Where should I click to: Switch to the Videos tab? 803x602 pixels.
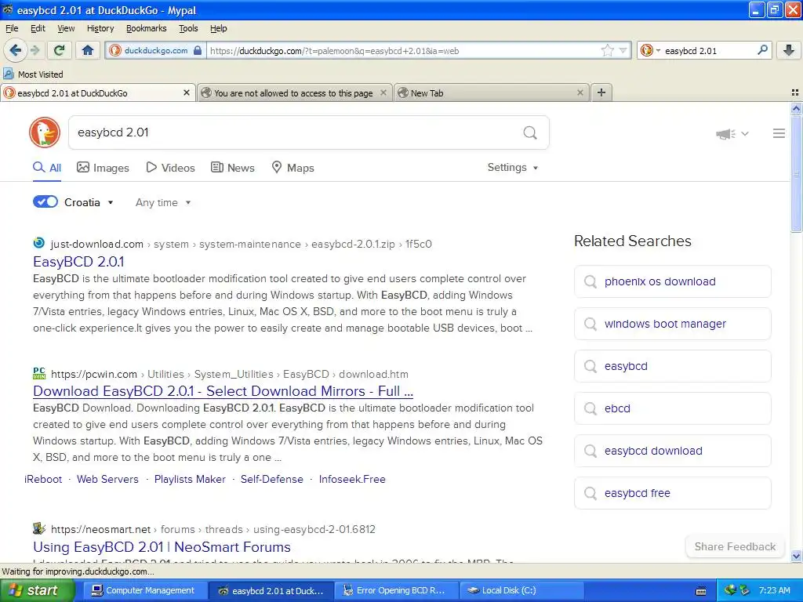[x=170, y=168]
